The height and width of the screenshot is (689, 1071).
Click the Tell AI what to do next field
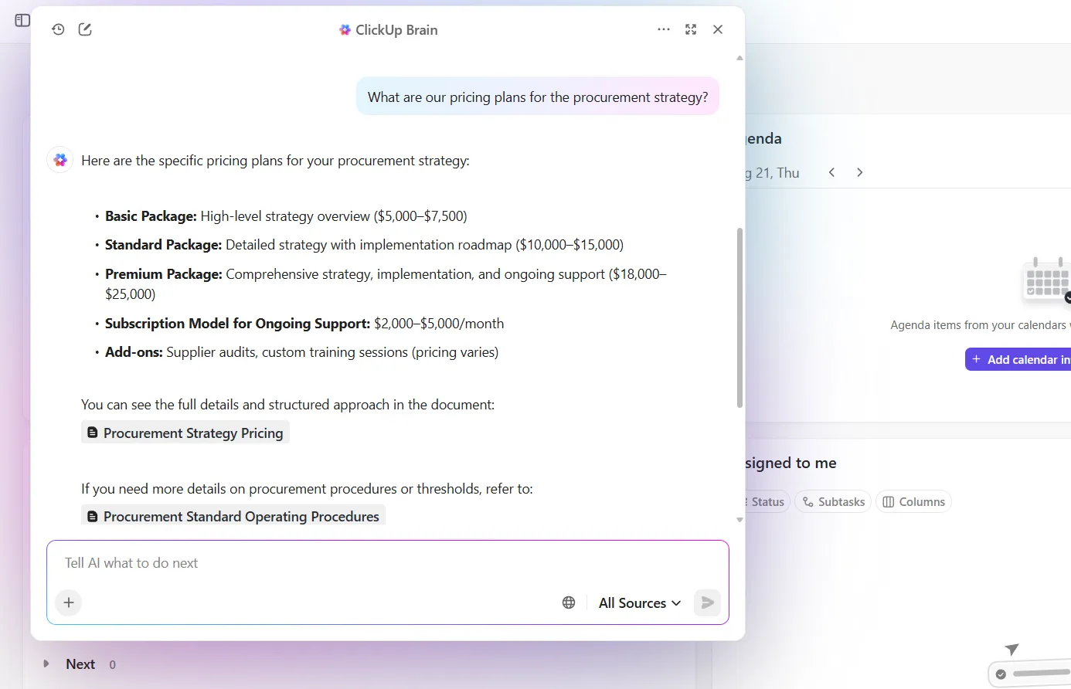(x=388, y=563)
